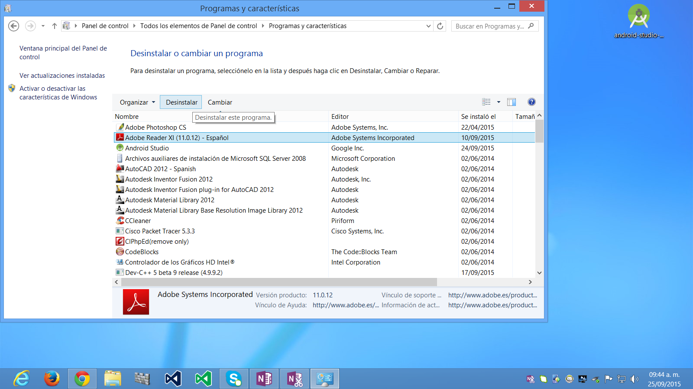The width and height of the screenshot is (693, 389).
Task: Expand the Todos los elementos breadcrumb arrow
Action: pos(263,26)
